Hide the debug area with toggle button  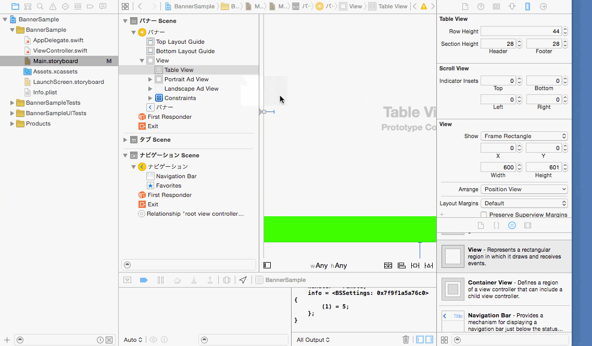pyautogui.click(x=127, y=280)
